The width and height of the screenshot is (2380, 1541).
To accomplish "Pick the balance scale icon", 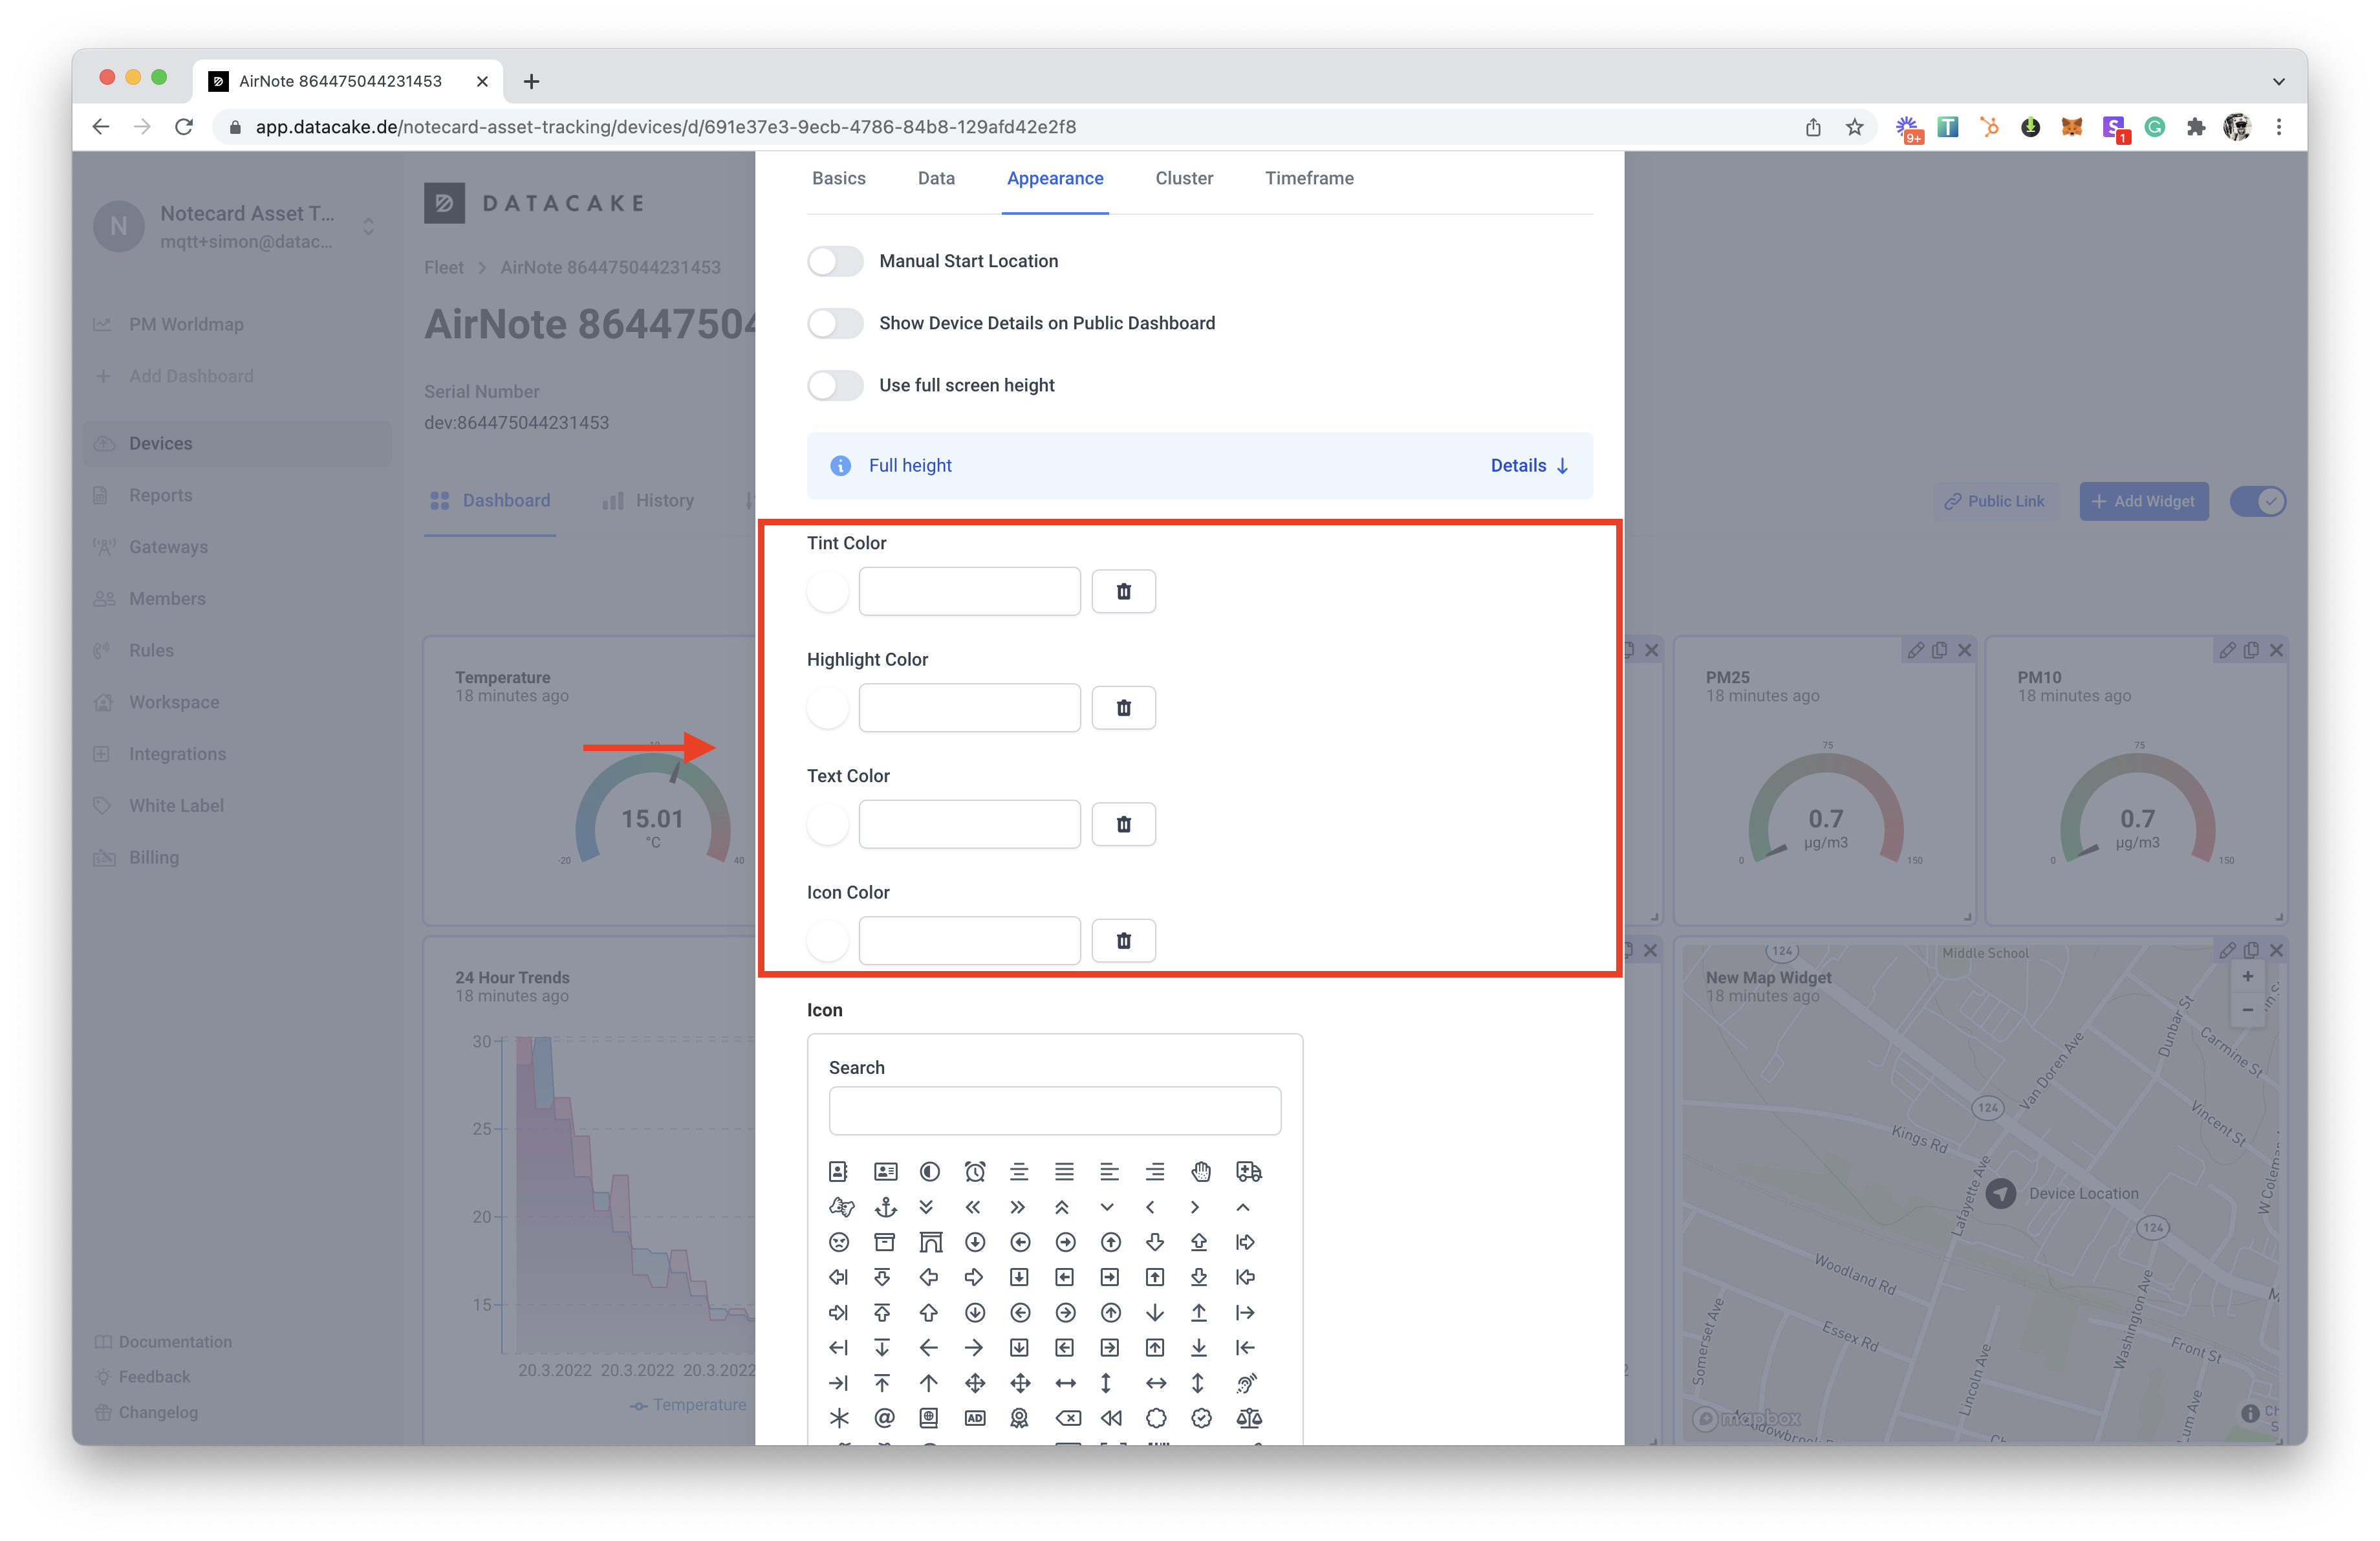I will pos(1248,1418).
